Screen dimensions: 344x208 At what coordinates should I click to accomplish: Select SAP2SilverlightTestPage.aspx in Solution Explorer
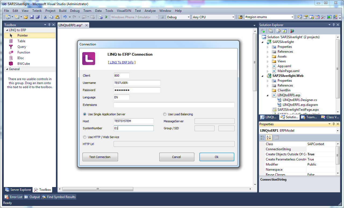(298, 110)
